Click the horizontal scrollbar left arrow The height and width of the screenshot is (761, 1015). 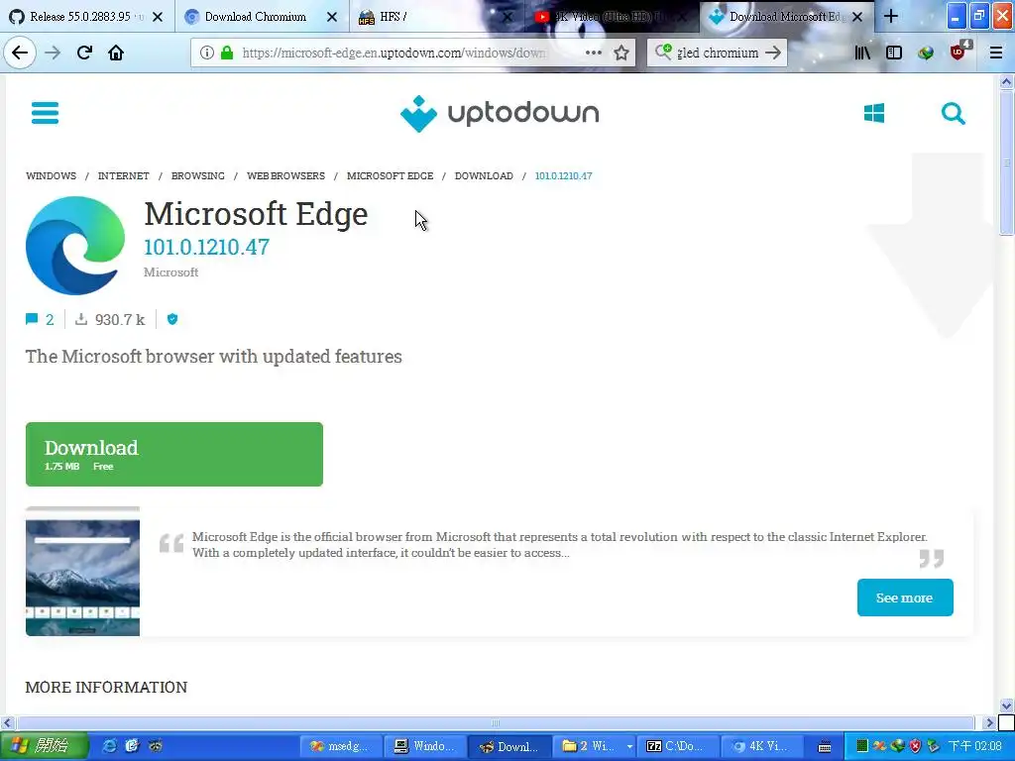coord(7,722)
